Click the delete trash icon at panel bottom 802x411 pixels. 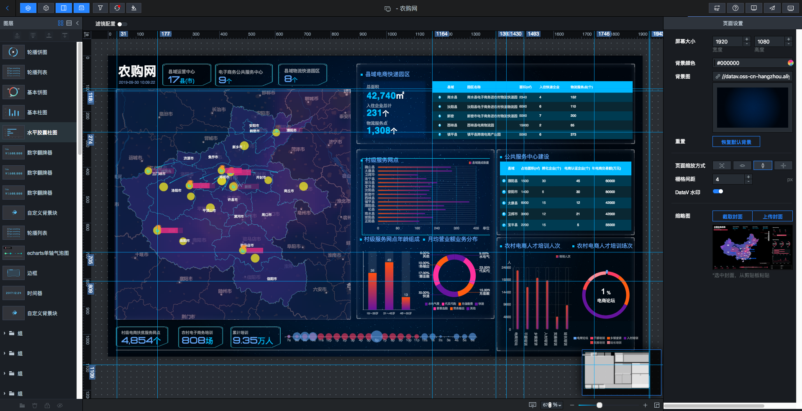click(x=35, y=406)
